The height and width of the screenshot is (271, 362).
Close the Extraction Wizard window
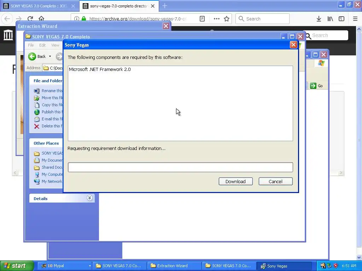tap(166, 26)
